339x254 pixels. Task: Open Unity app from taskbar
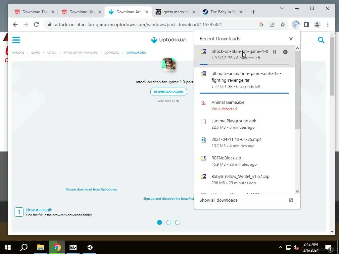click(90, 247)
